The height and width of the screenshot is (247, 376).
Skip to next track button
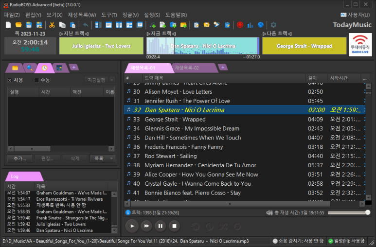point(146,226)
